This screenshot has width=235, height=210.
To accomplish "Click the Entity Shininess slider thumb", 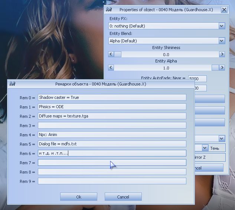I will tap(118, 54).
